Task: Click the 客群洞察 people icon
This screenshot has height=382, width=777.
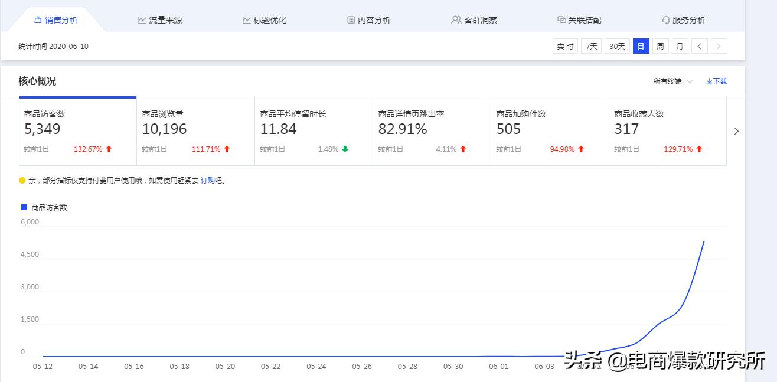Action: pos(455,19)
